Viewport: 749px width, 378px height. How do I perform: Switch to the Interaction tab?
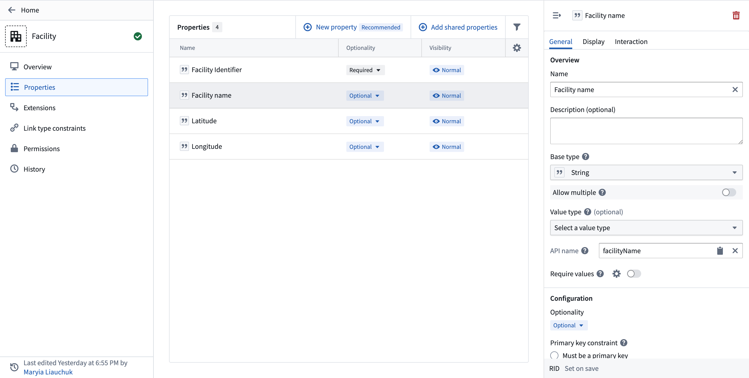click(x=631, y=41)
